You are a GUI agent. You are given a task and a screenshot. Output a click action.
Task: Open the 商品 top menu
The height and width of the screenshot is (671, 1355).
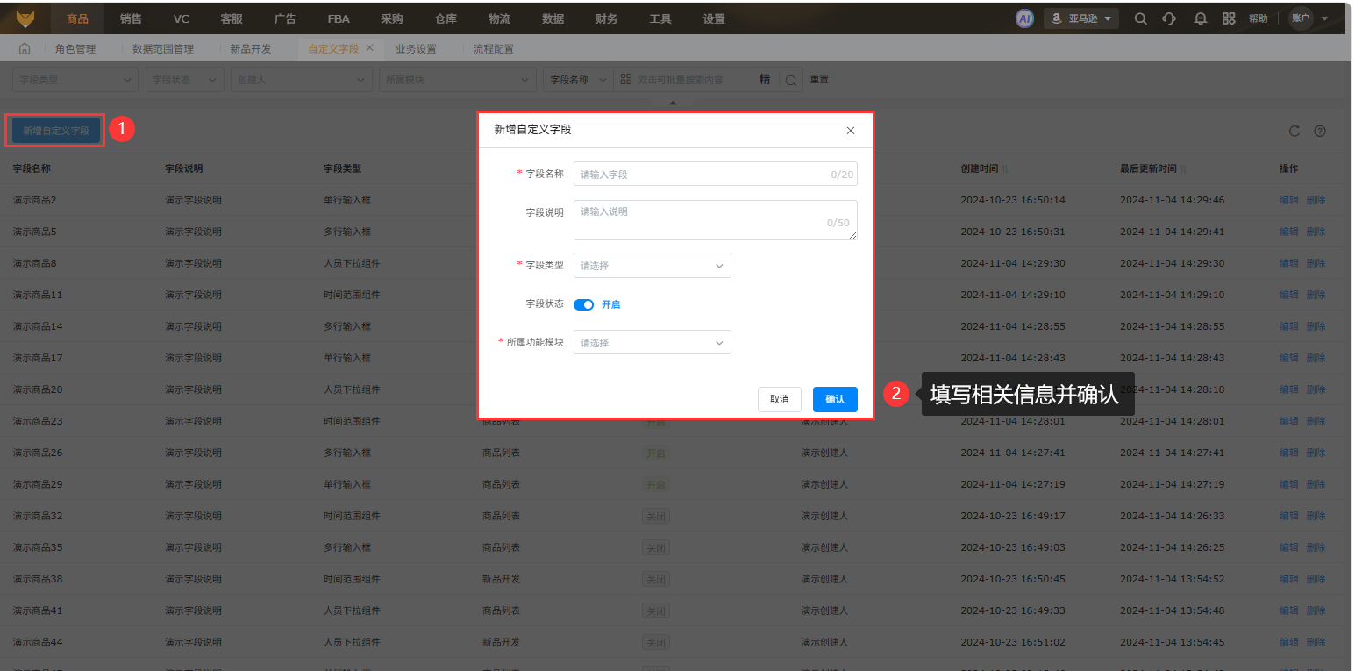77,18
